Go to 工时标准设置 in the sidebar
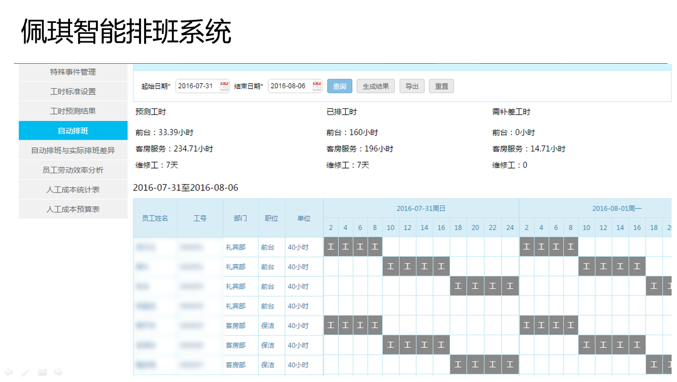The height and width of the screenshot is (382, 677). [x=73, y=92]
